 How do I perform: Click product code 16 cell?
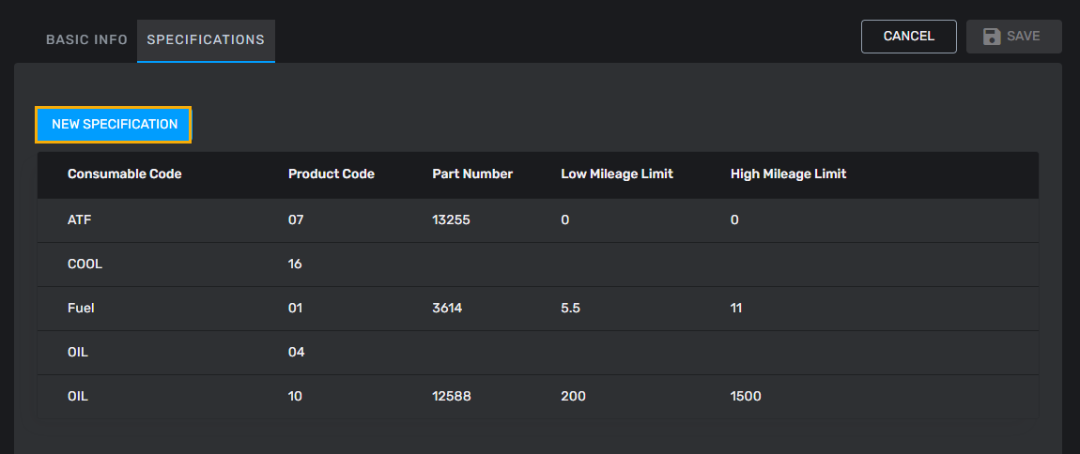(295, 265)
